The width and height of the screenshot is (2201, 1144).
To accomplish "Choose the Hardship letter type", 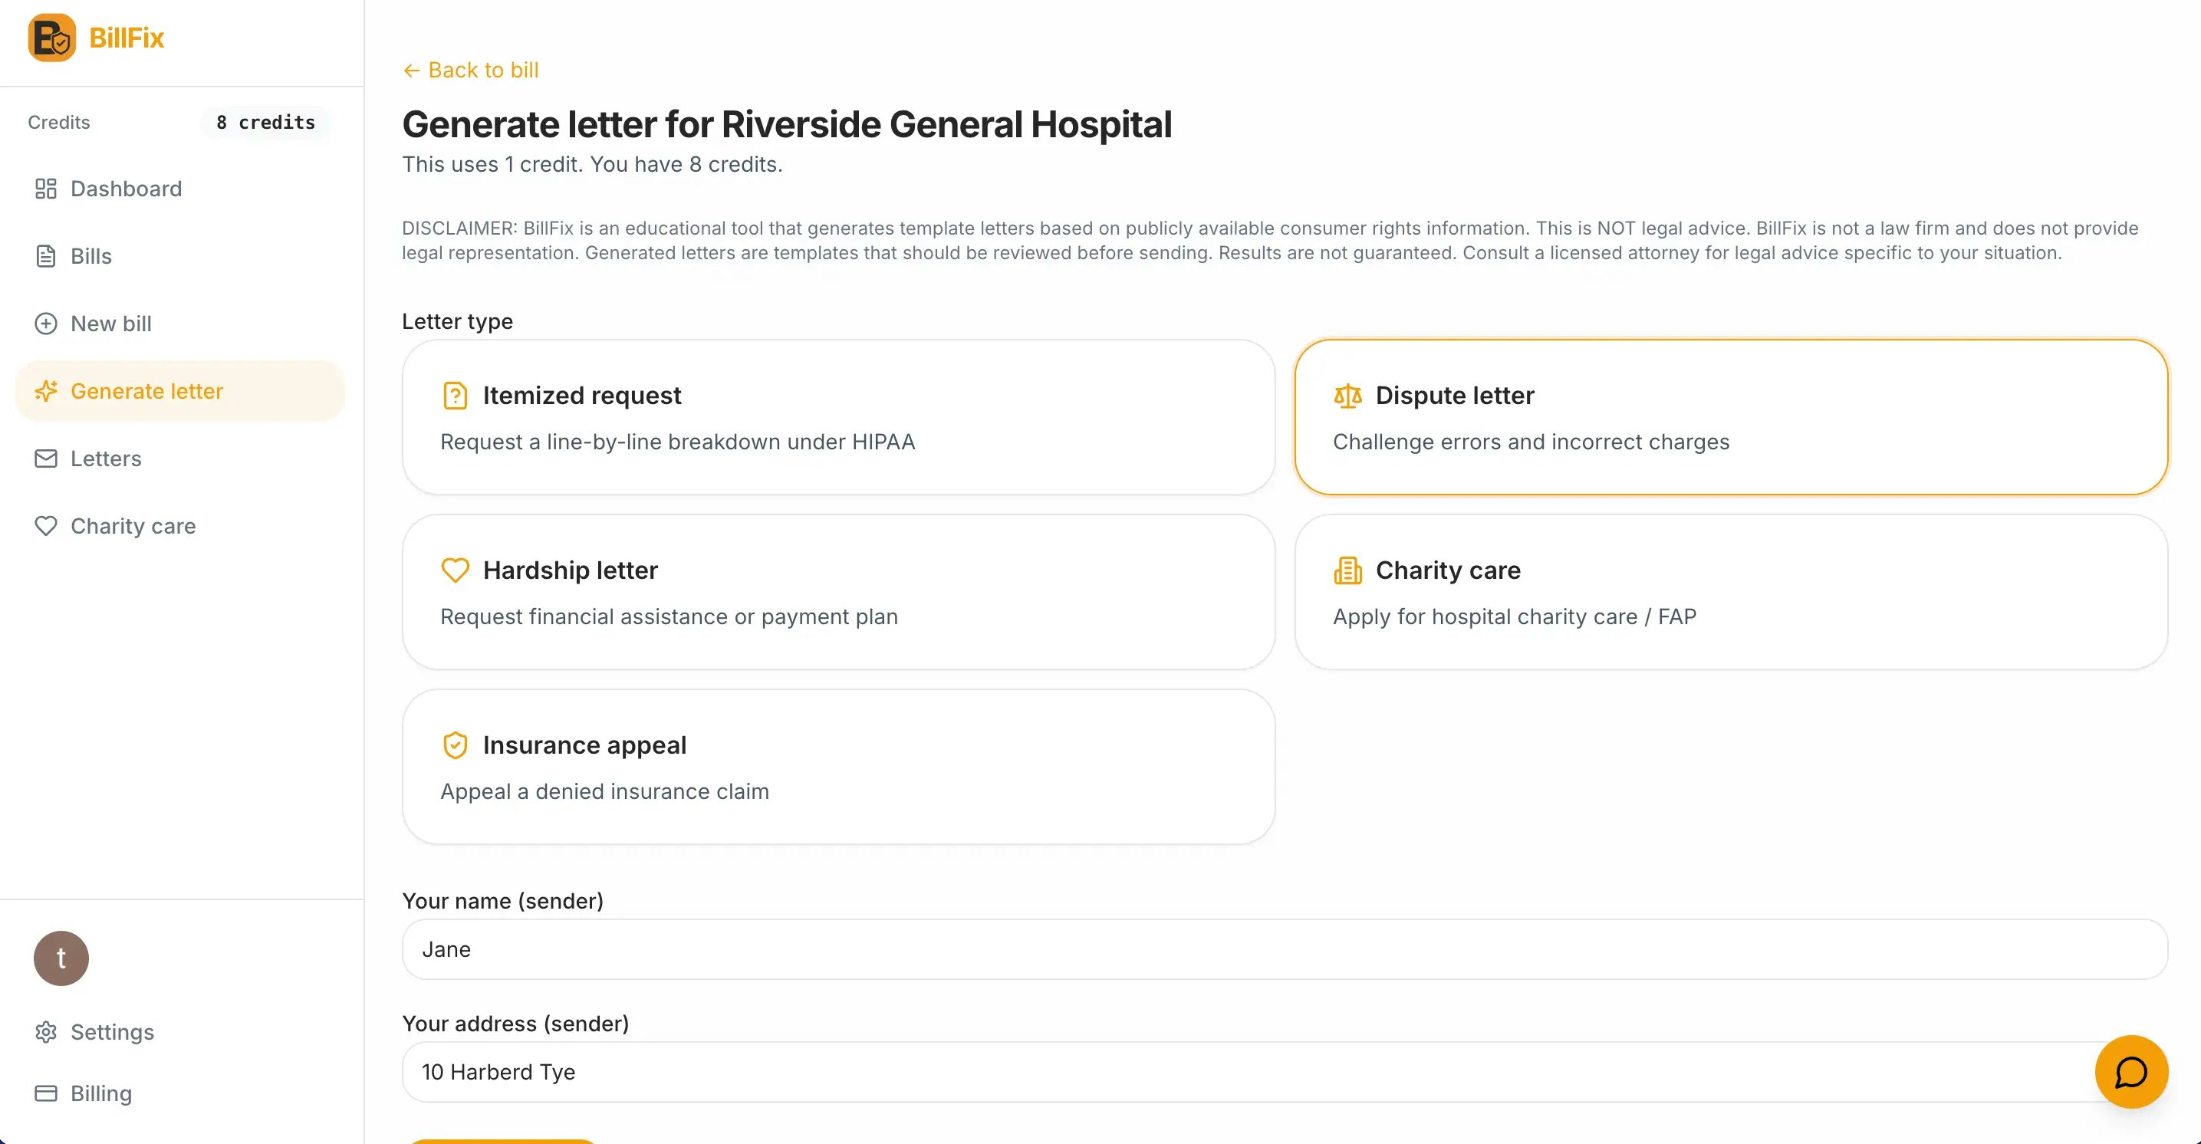I will coord(838,591).
